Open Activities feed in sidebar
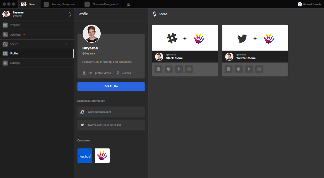The height and width of the screenshot is (178, 324). [15, 35]
